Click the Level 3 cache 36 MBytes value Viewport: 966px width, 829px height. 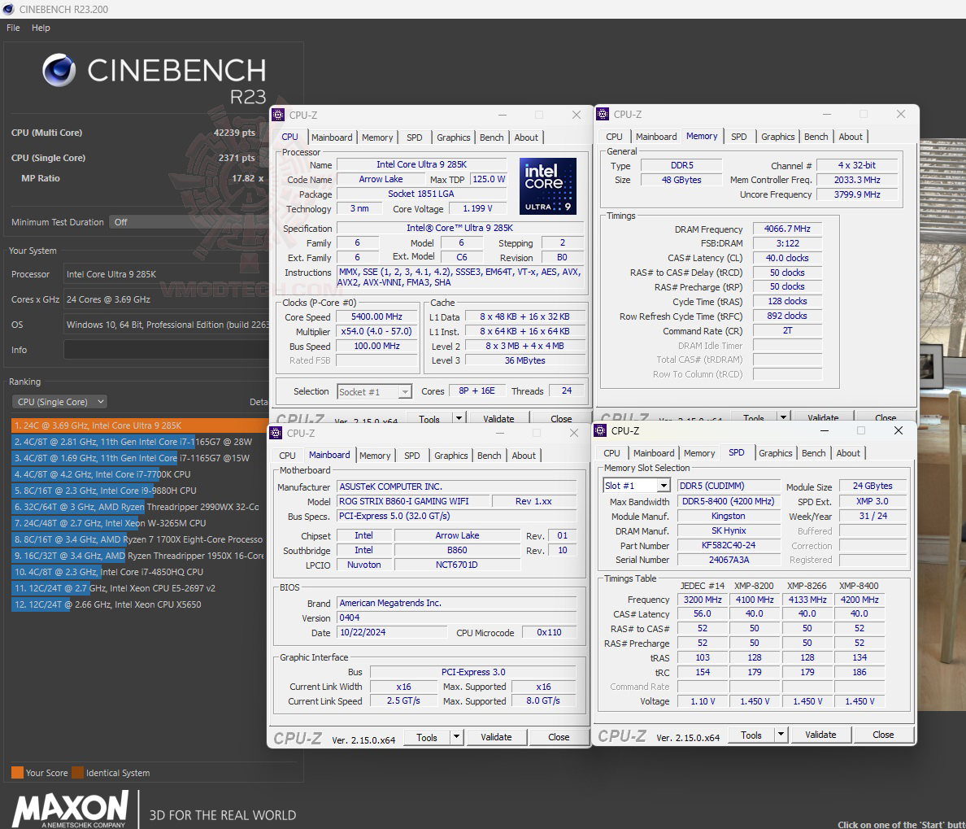pos(525,360)
